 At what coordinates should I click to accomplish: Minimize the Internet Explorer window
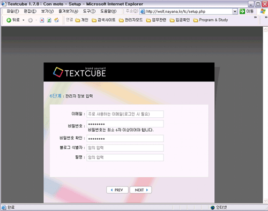pos(251,4)
